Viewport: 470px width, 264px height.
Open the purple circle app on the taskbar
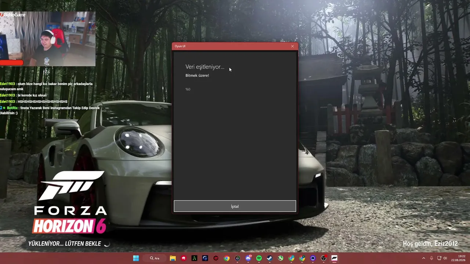tap(313, 258)
